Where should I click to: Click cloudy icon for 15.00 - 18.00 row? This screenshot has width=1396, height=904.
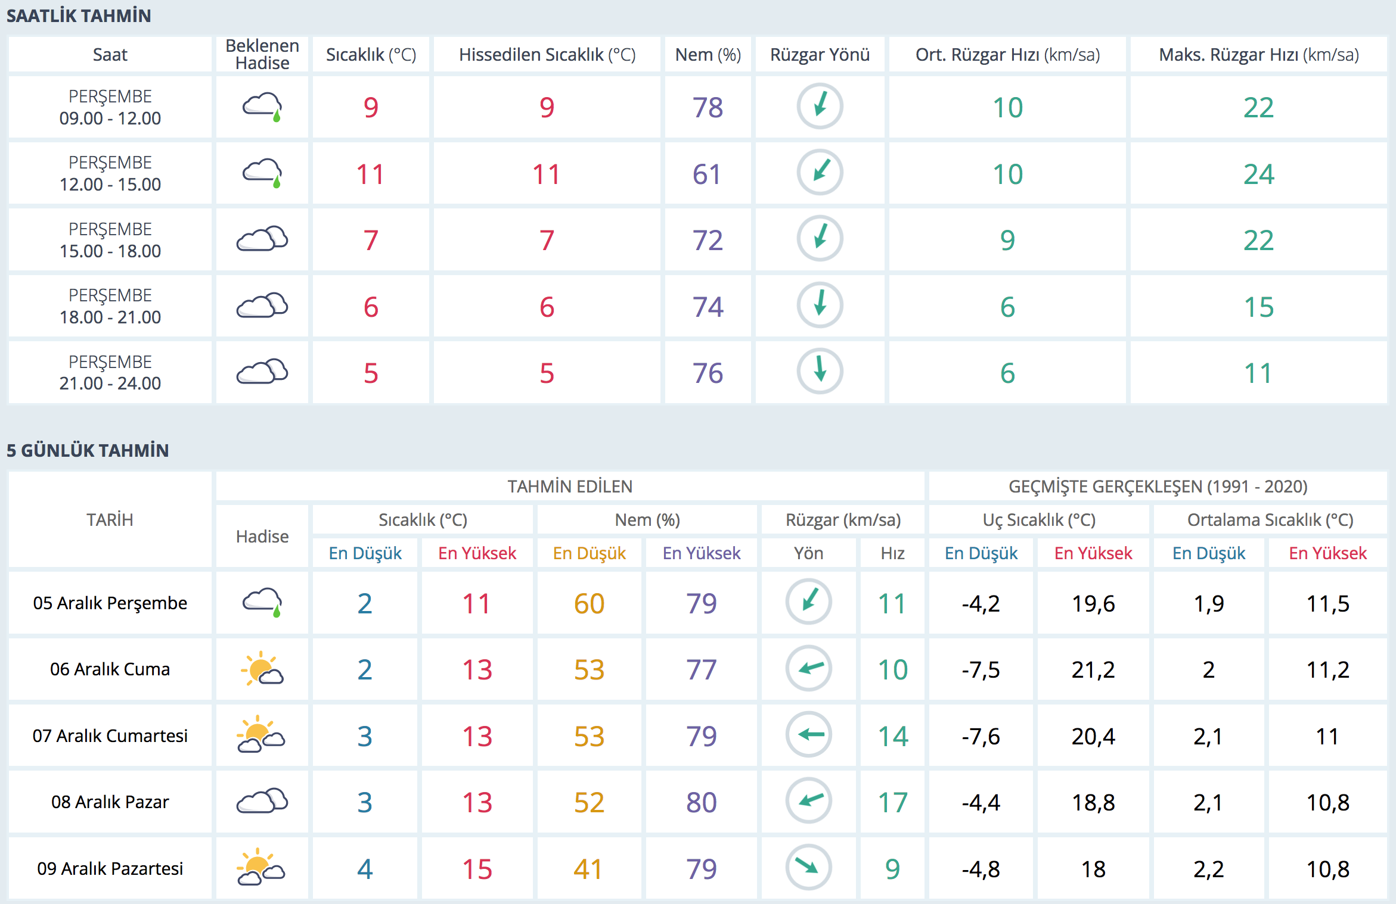coord(262,239)
